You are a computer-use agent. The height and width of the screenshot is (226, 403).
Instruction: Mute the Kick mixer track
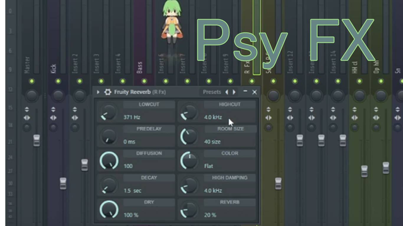tap(58, 81)
